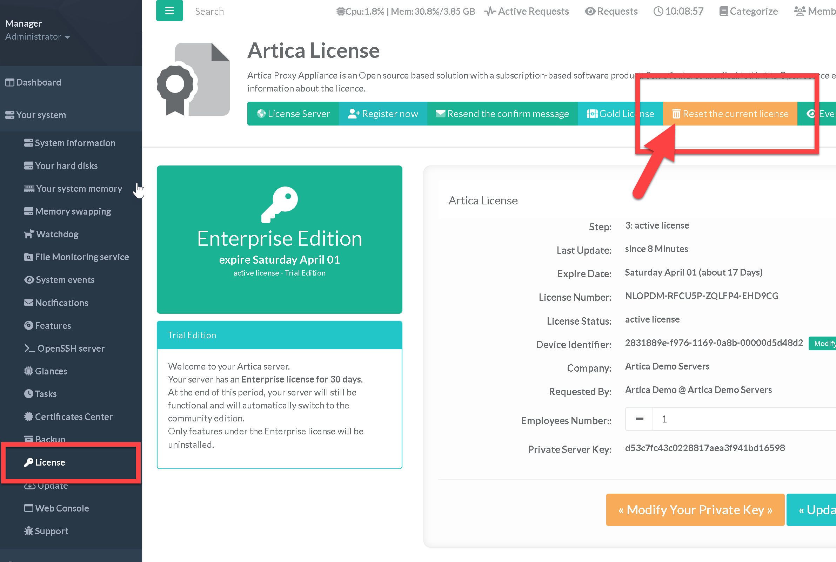Open Certificates Center in the sidebar
Viewport: 836px width, 562px height.
point(73,417)
